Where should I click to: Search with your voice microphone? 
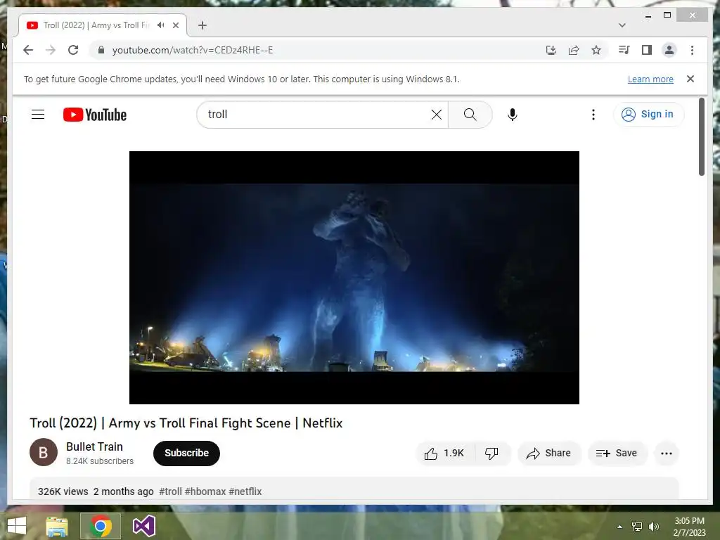[513, 115]
